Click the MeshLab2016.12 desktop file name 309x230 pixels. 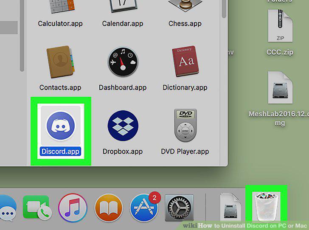279,118
